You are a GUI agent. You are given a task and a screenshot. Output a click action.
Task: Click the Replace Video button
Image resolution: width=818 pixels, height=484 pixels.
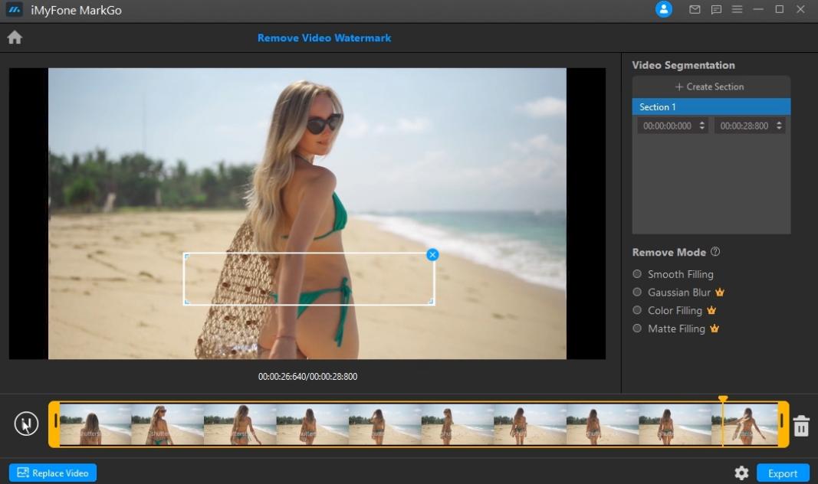tap(53, 473)
